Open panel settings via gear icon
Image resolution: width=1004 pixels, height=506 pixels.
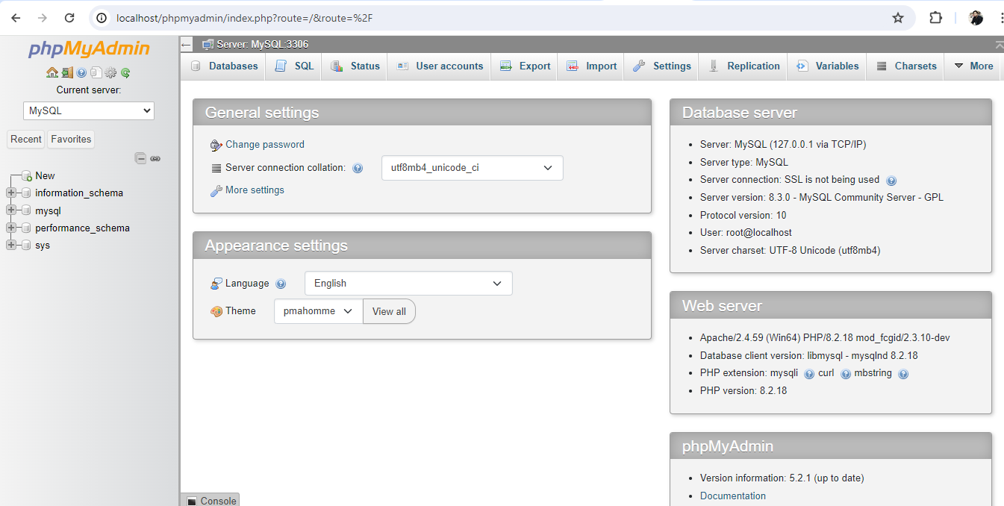coord(110,72)
